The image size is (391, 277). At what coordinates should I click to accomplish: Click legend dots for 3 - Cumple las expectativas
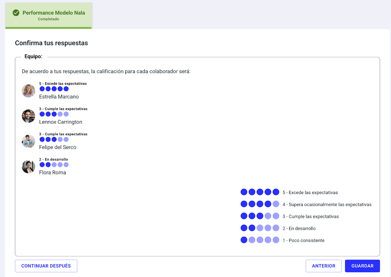pos(260,216)
